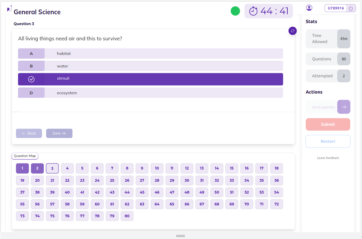
Task: Click the app logo icon
Action: click(x=9, y=8)
